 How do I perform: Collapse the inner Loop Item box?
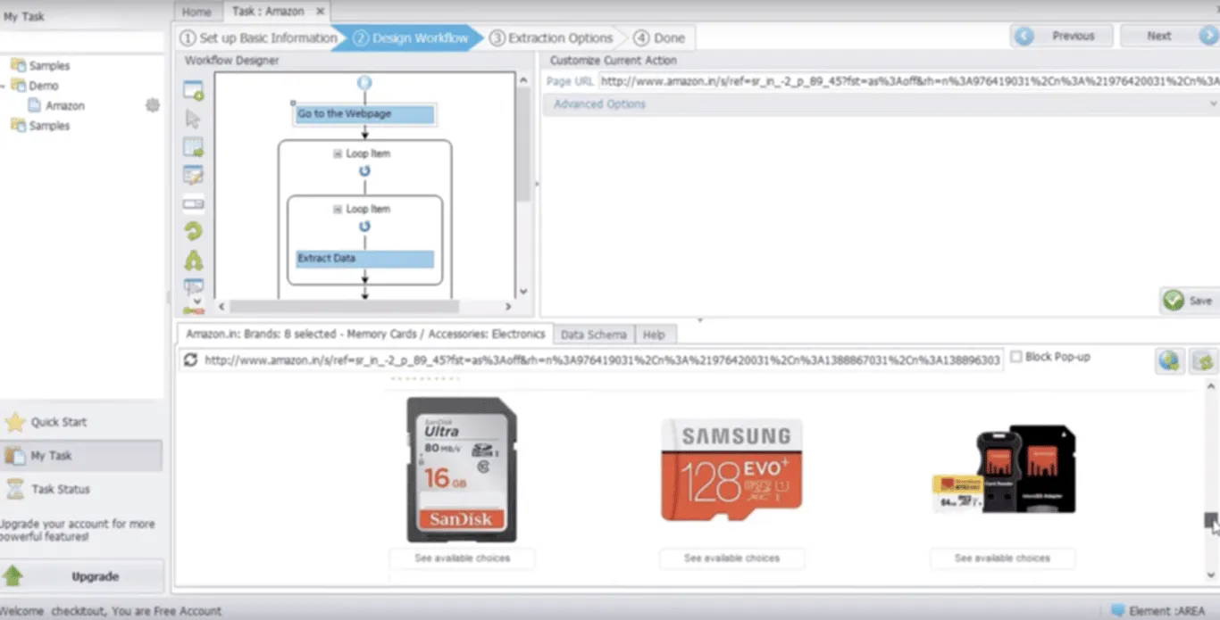338,209
